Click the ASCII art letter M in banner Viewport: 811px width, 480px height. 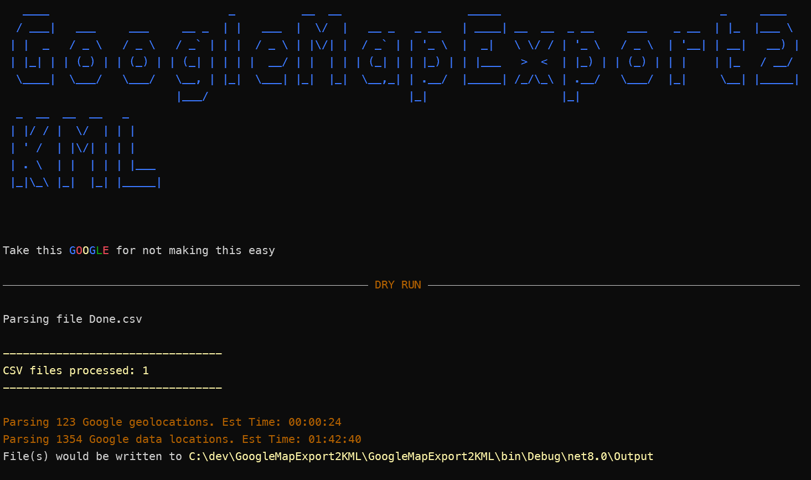pyautogui.click(x=322, y=53)
